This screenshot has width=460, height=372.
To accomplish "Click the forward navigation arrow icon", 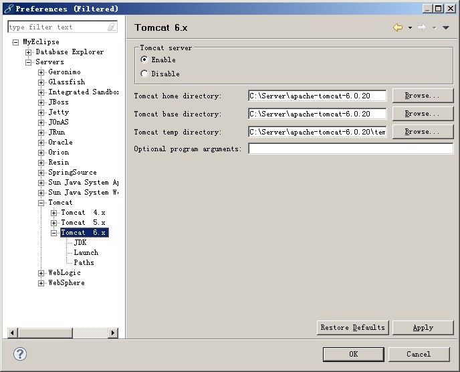I will [421, 27].
